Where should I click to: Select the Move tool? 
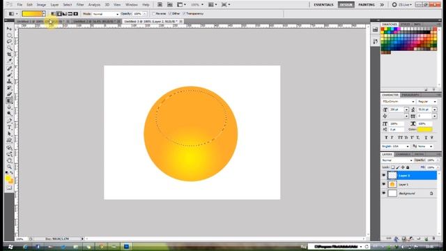click(x=9, y=29)
